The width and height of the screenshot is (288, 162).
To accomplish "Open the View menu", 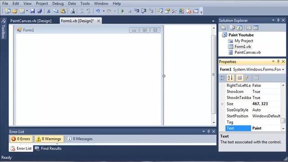I will (x=27, y=4).
